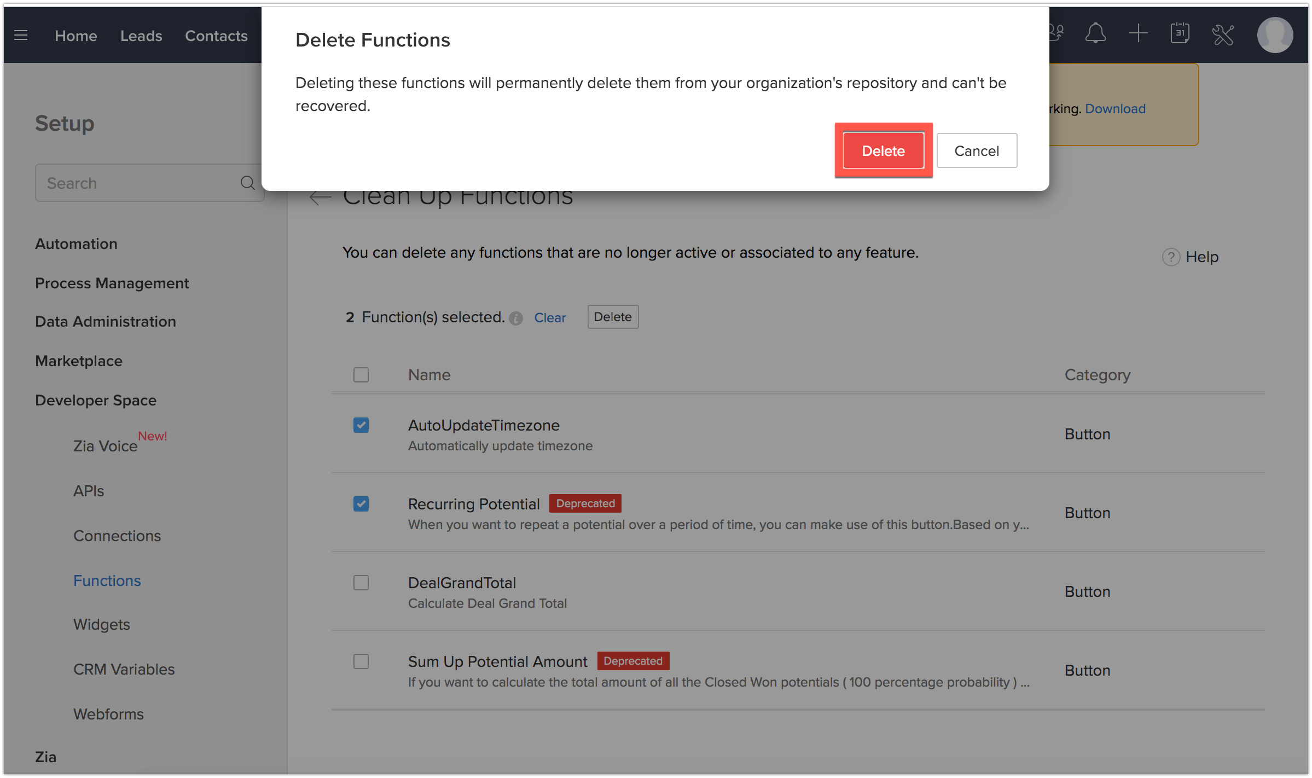Image resolution: width=1312 pixels, height=778 pixels.
Task: Click the Help question mark icon
Action: point(1171,257)
